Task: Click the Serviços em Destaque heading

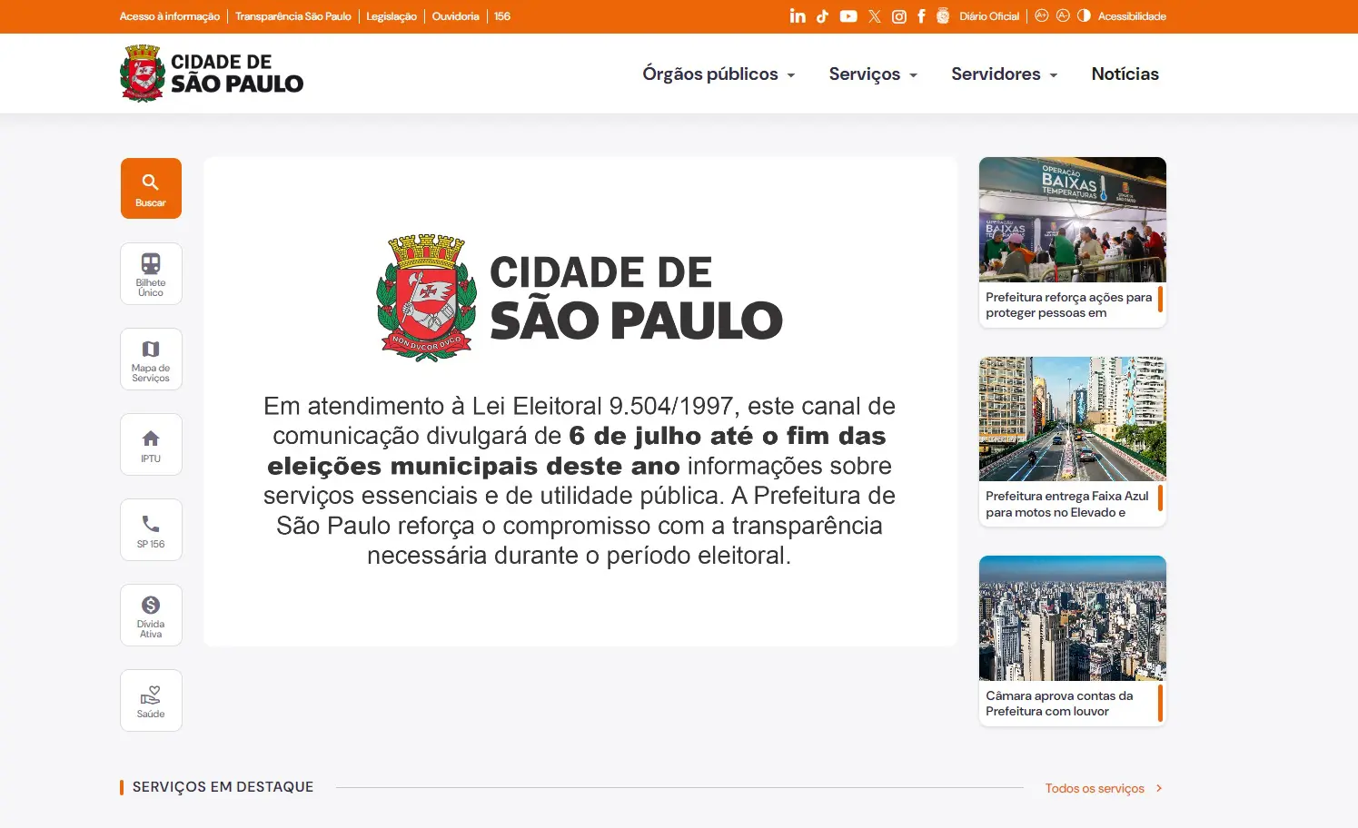Action: pos(223,787)
